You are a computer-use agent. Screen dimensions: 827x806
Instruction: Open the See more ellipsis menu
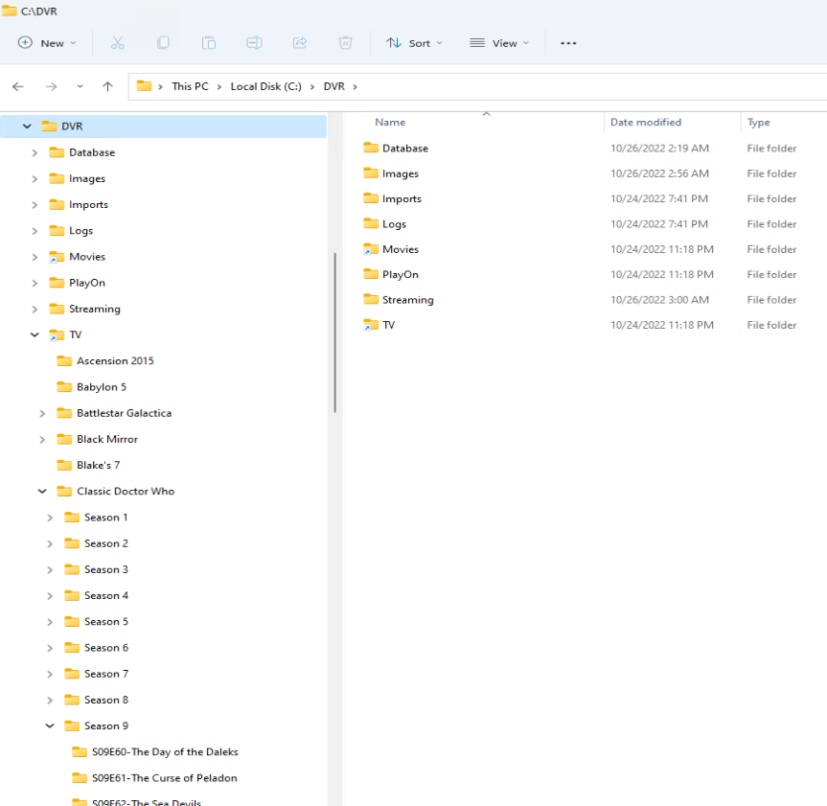coord(568,43)
